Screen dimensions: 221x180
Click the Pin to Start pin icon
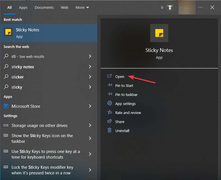[x=110, y=85]
